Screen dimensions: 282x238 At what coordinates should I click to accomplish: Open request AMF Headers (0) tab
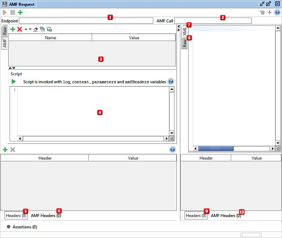46,216
